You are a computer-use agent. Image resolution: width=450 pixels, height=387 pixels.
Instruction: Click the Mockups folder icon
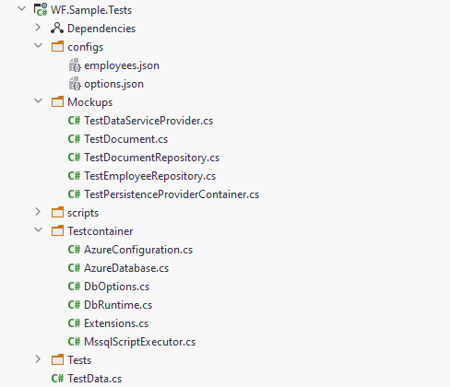coord(57,101)
